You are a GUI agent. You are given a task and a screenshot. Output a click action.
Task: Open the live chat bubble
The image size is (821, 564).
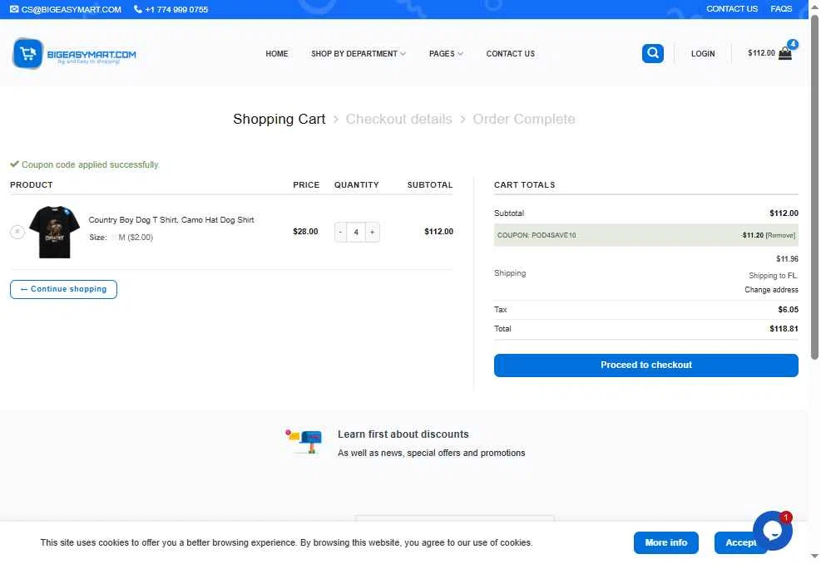click(772, 531)
